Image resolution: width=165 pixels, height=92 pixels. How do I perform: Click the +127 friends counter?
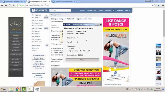46,18
